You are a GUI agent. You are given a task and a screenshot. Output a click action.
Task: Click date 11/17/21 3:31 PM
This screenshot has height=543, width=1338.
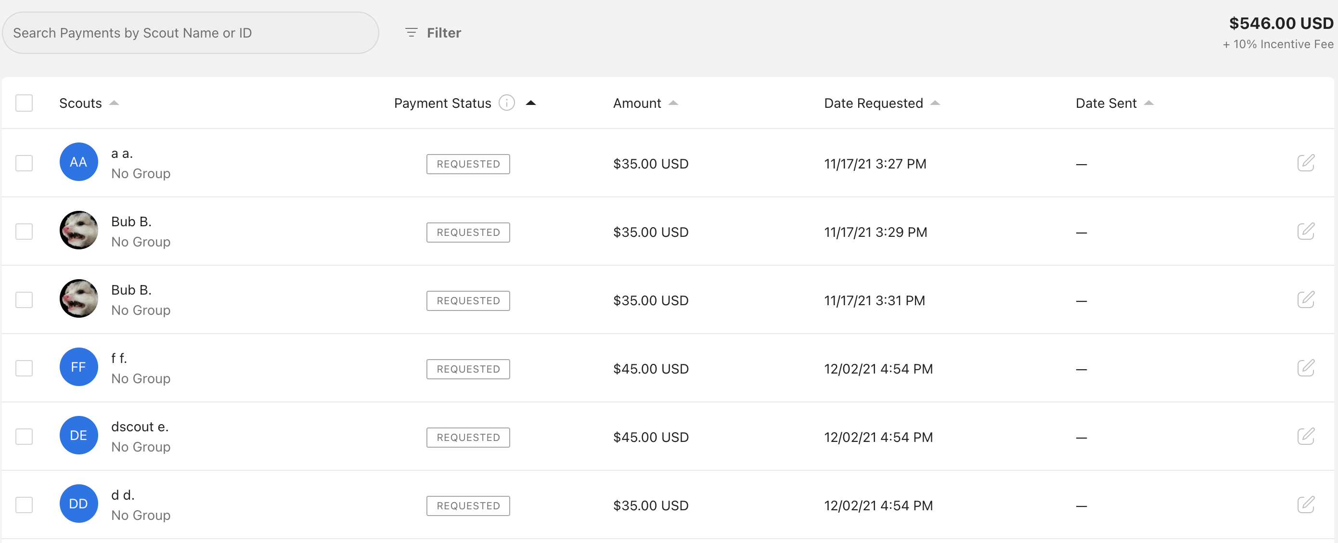pyautogui.click(x=875, y=300)
